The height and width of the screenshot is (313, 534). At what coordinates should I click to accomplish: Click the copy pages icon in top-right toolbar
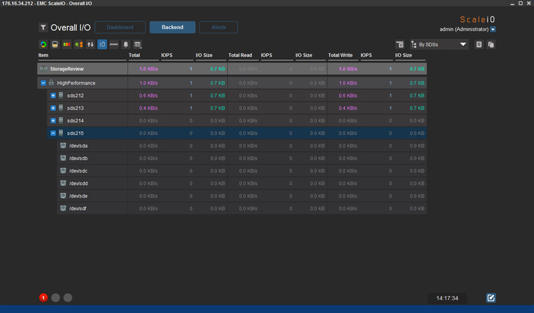[491, 45]
